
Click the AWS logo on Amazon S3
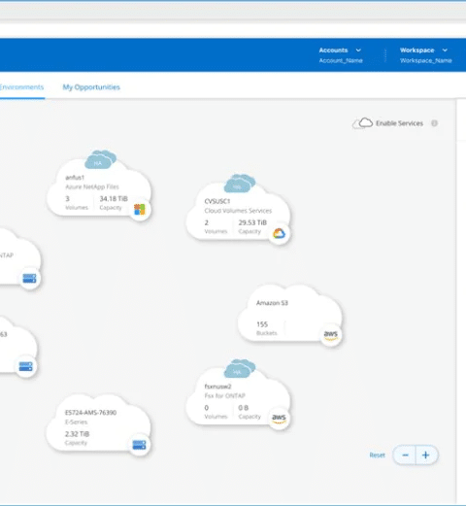point(331,335)
